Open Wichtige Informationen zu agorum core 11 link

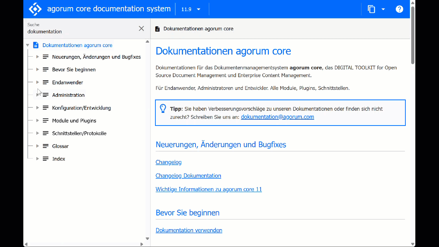pyautogui.click(x=209, y=189)
